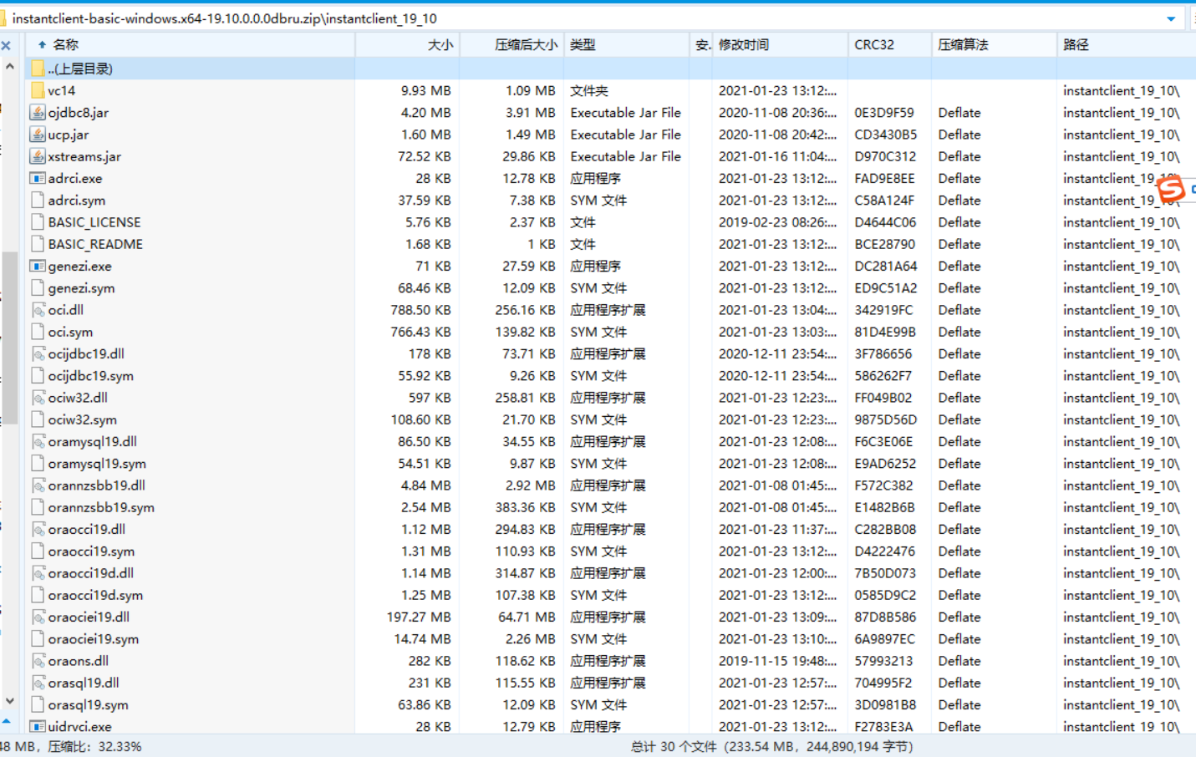
Task: Click the left panel scrollbar thumb
Action: point(10,337)
